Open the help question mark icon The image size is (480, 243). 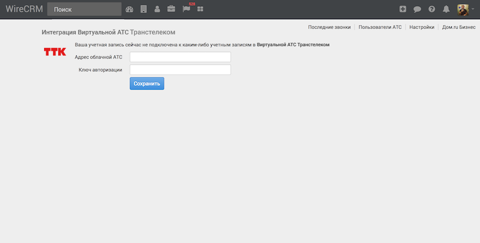click(432, 9)
